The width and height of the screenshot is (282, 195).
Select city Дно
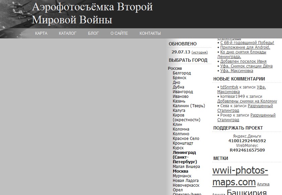tap(176, 82)
